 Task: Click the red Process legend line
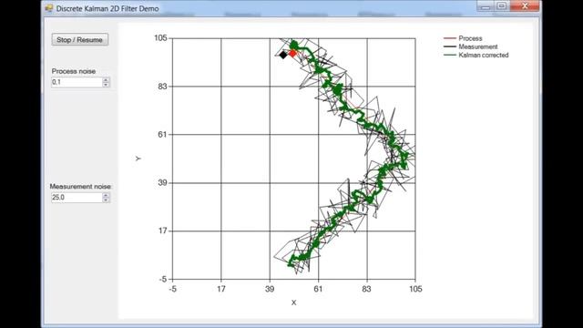coord(450,38)
